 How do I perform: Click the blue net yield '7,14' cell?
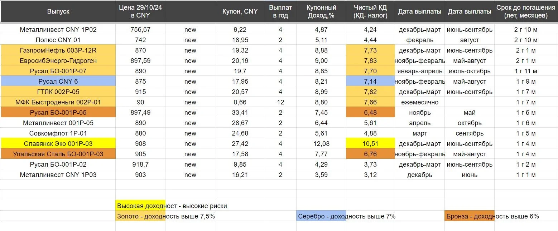pos(370,82)
